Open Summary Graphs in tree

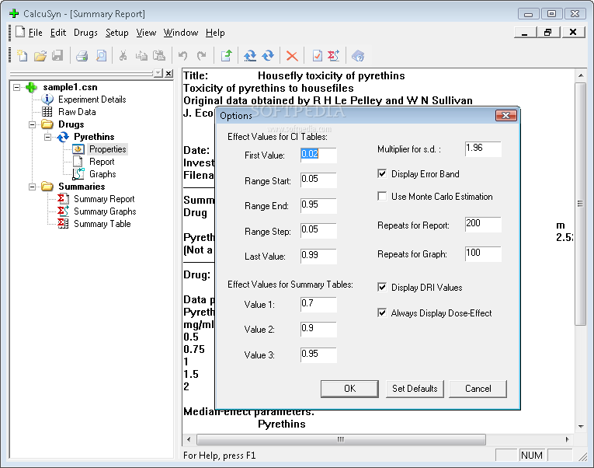pyautogui.click(x=105, y=211)
